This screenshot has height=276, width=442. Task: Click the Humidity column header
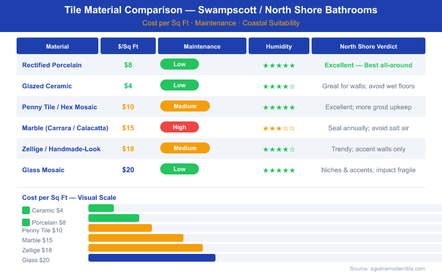point(279,46)
